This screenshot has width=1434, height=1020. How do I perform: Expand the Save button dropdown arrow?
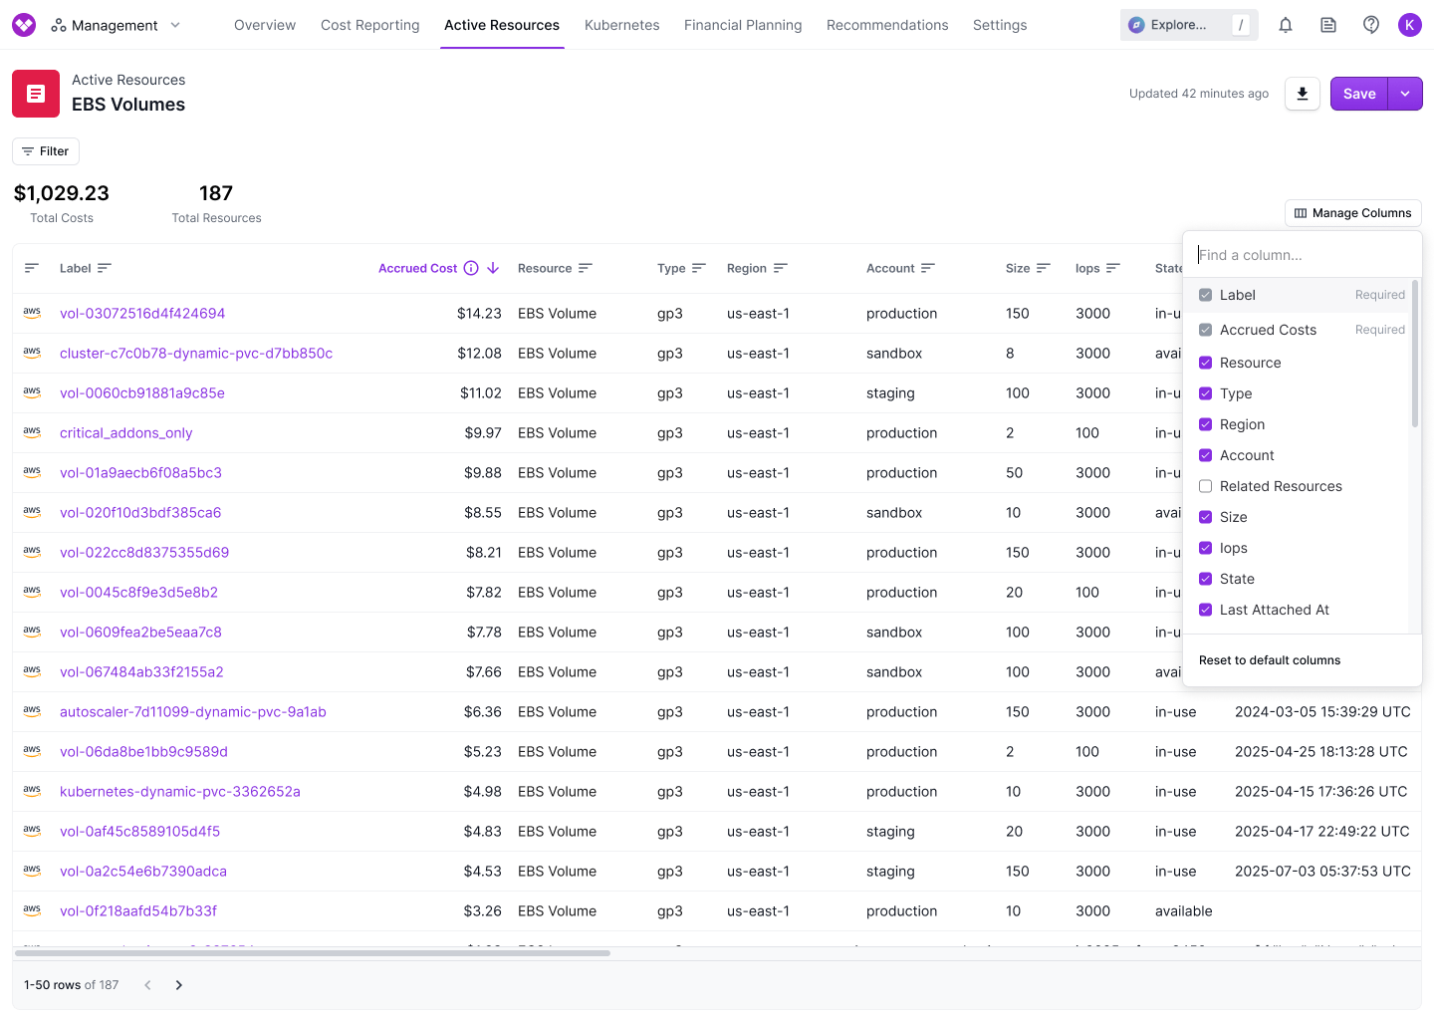(1405, 94)
